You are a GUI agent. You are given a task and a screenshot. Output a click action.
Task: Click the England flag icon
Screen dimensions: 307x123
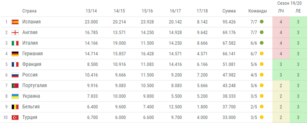pos(15,32)
